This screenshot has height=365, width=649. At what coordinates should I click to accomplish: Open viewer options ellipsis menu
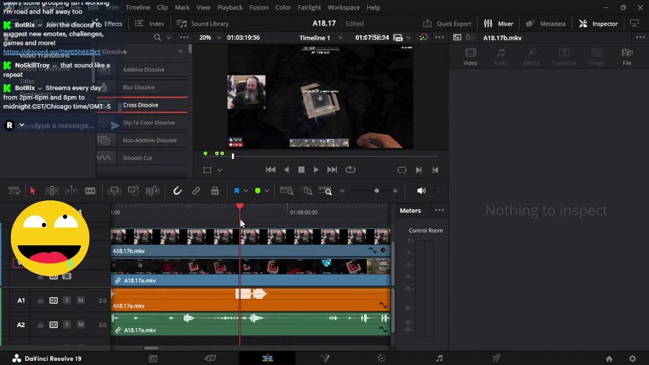pyautogui.click(x=439, y=38)
